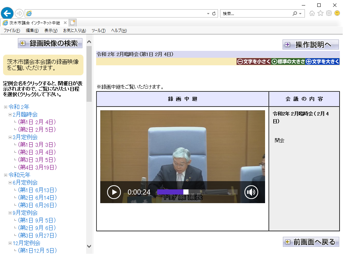
Task: Click the sidebar scroll down arrow
Action: (x=89, y=246)
